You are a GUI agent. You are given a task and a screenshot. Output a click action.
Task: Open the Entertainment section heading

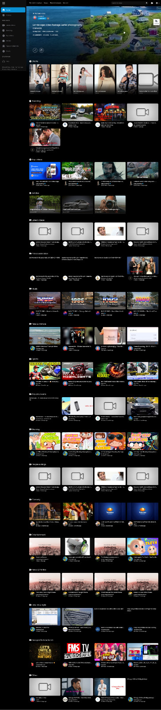39,535
